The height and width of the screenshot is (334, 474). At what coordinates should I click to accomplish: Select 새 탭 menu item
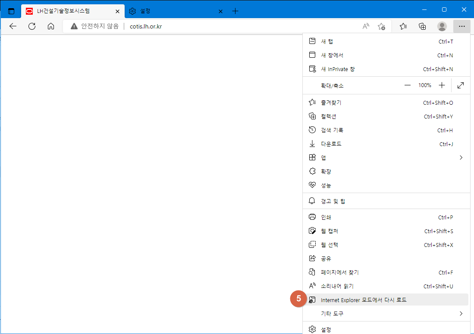coord(386,41)
